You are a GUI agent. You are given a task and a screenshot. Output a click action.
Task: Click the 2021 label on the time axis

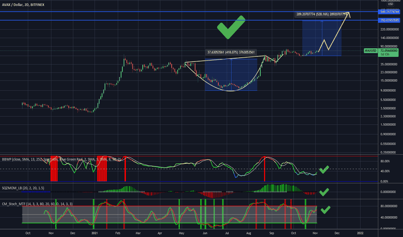click(94, 233)
